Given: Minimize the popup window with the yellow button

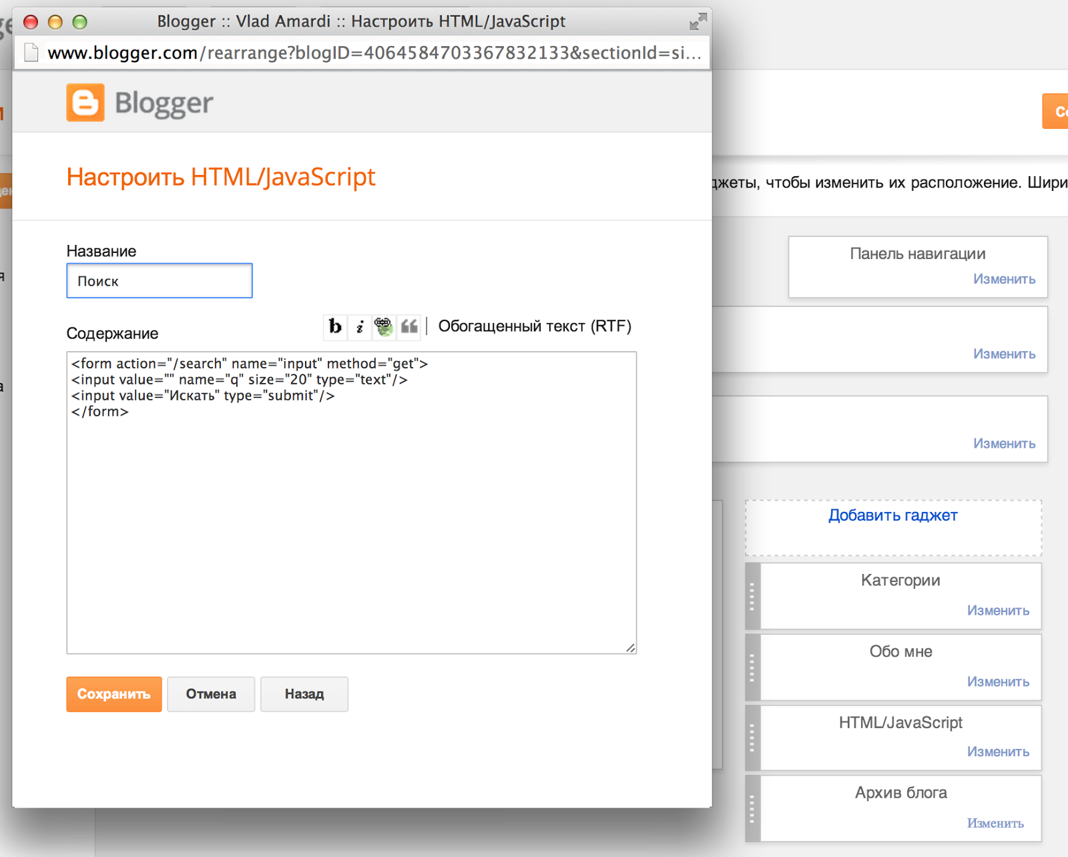Looking at the screenshot, I should coord(55,22).
